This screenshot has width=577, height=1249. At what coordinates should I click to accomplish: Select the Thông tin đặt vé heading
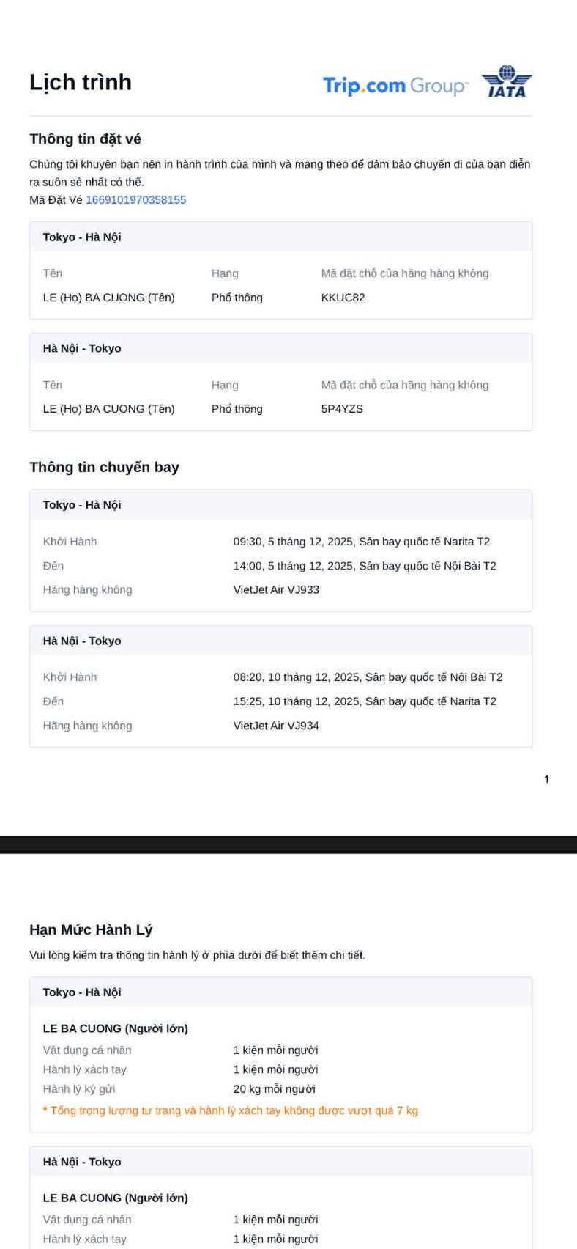point(85,139)
